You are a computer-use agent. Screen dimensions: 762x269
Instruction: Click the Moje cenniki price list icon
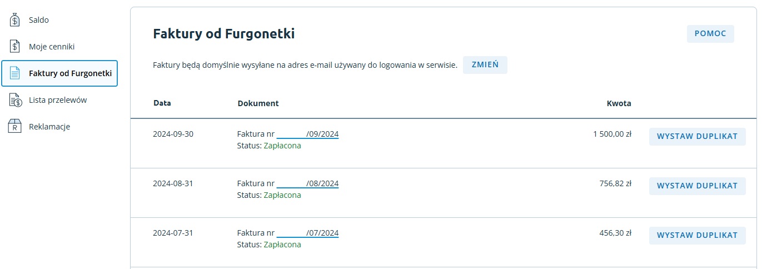[15, 47]
